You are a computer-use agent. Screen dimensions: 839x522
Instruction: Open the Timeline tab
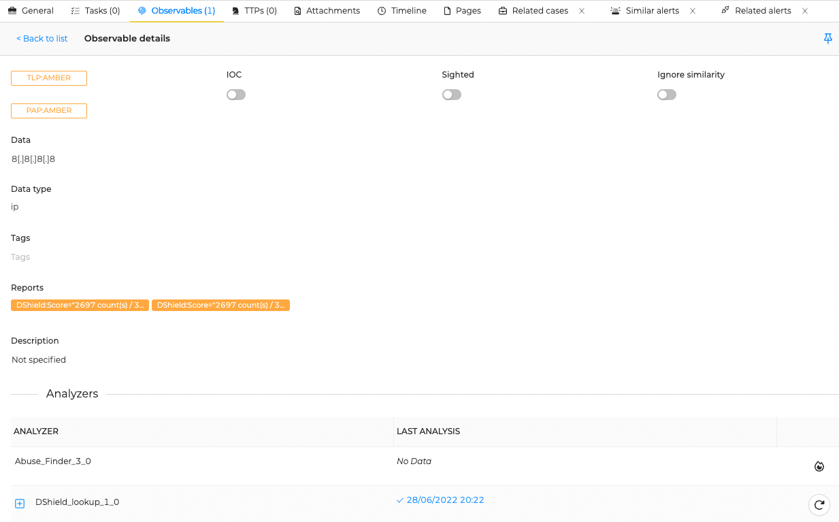click(401, 11)
